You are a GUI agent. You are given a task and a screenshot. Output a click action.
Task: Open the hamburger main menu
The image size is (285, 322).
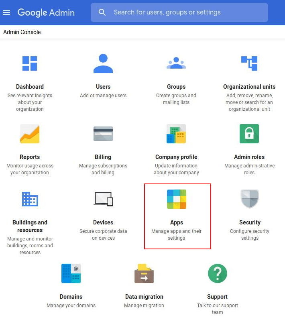pos(6,12)
